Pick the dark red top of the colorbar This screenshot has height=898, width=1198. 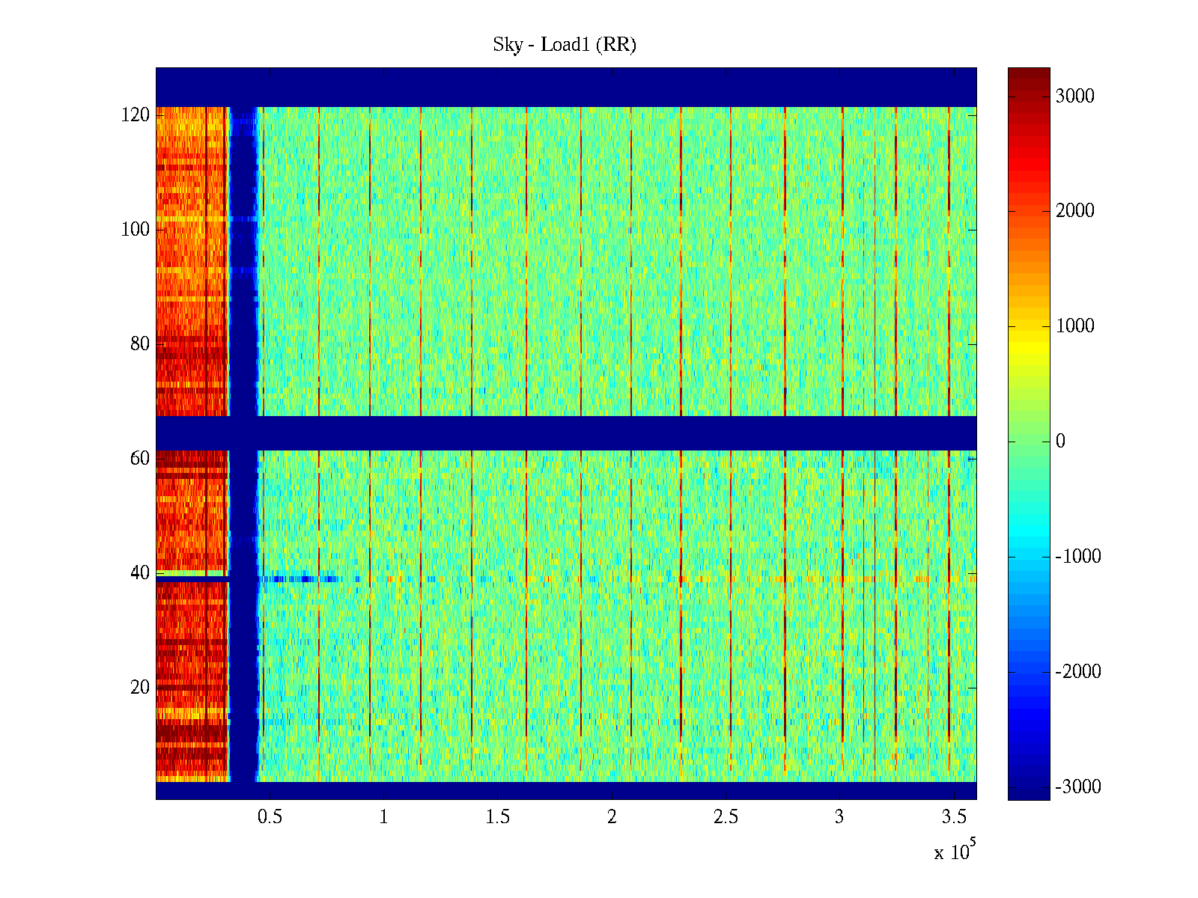coord(1029,75)
